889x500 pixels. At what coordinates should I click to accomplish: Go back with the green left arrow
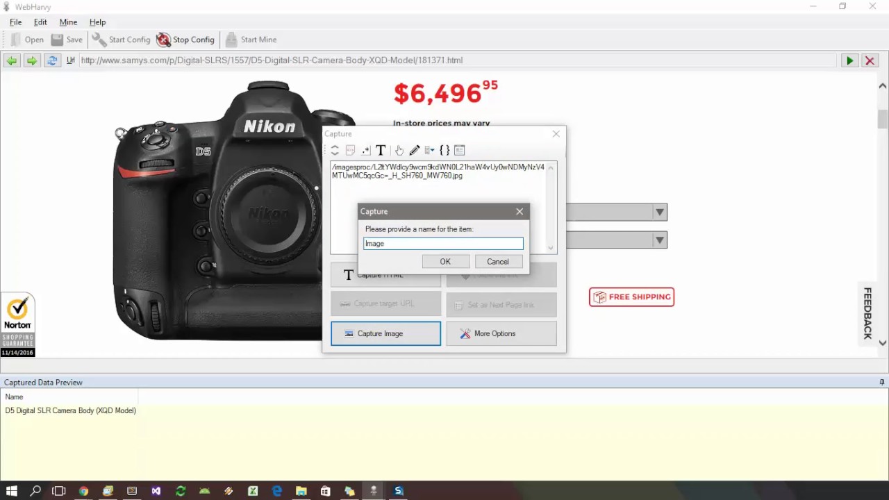click(12, 60)
